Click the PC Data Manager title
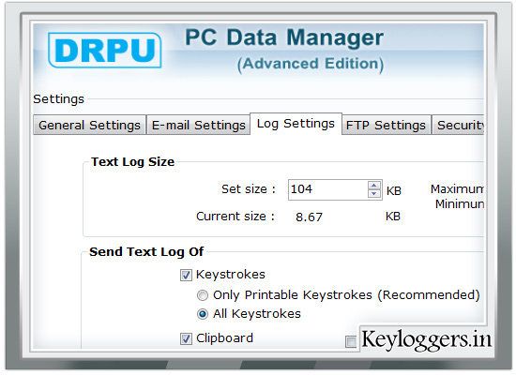The height and width of the screenshot is (375, 516). (x=284, y=37)
